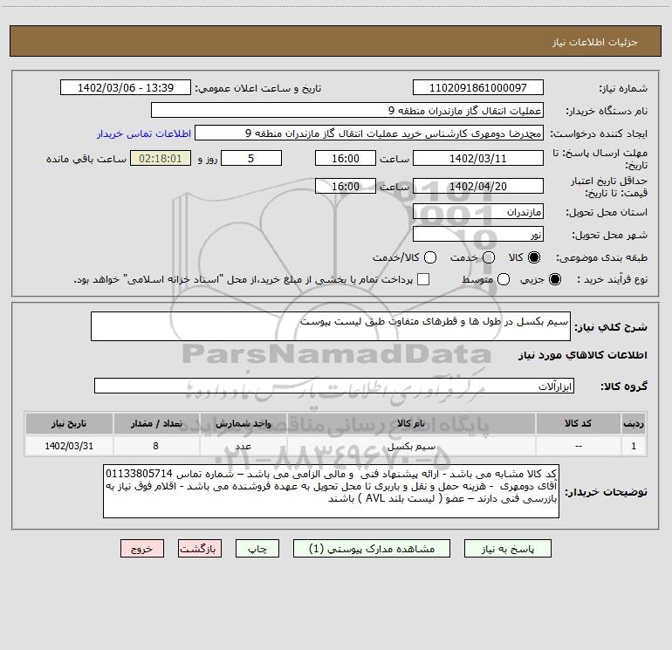
Task: Click the جزئیات اطلاعات نیاز header title
Action: tap(595, 42)
